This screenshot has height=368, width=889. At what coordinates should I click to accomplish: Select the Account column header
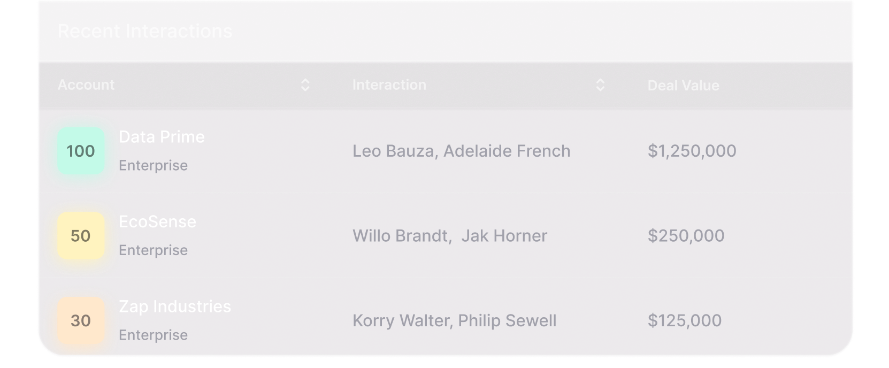(86, 85)
